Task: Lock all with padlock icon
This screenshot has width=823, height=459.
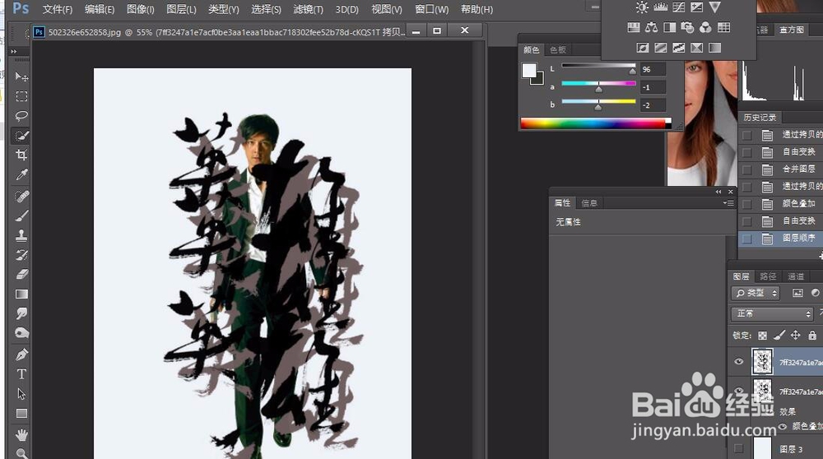Action: click(x=812, y=335)
